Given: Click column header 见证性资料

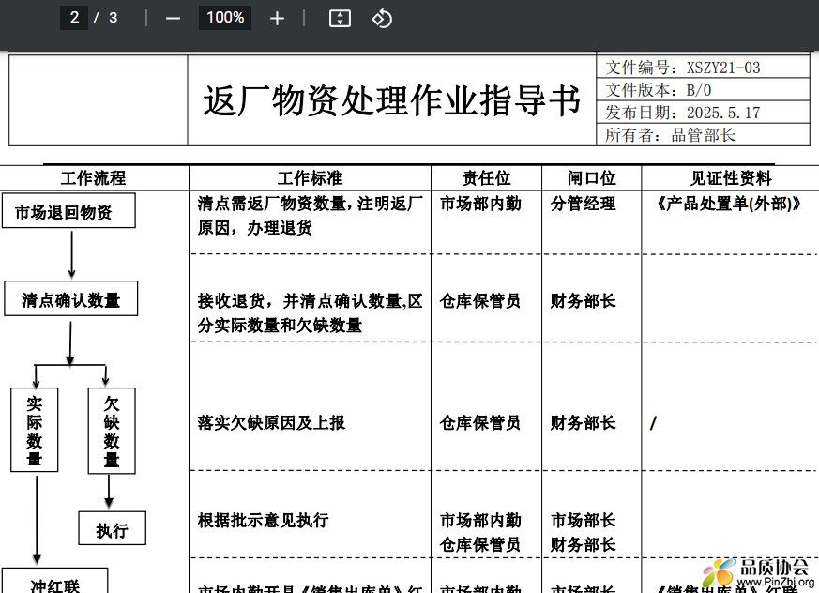Looking at the screenshot, I should coord(731,178).
